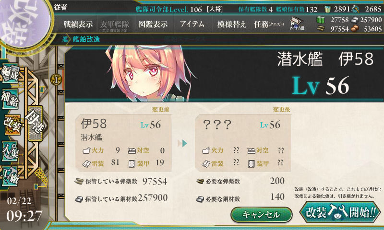Open 任務 (クエスト) quests menu
384x230 pixels.
[269, 24]
